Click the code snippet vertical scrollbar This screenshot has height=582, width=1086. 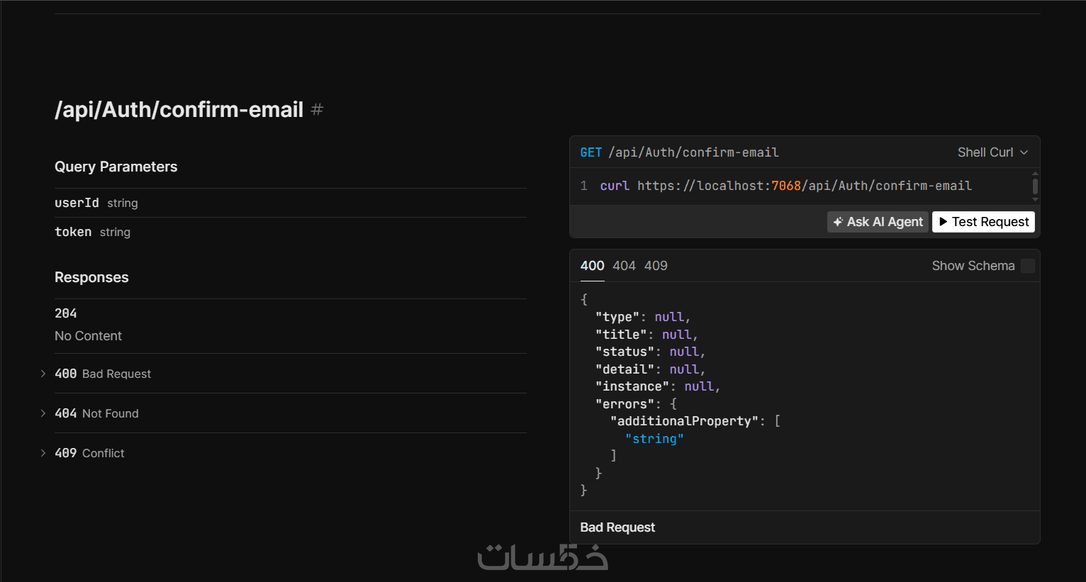pyautogui.click(x=1035, y=186)
